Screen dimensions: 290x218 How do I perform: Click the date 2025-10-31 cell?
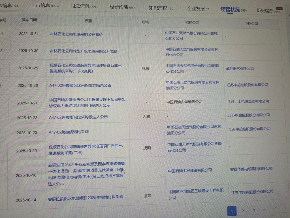29,34
